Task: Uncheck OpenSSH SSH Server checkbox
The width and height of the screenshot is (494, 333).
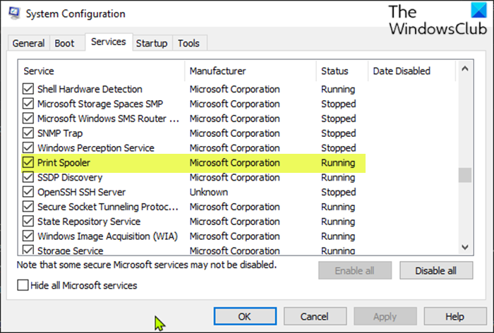Action: pos(28,193)
